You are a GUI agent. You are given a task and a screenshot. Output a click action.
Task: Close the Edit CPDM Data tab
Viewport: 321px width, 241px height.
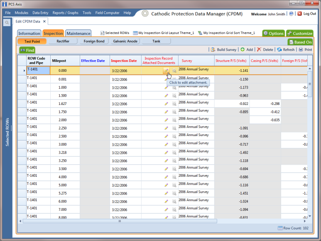(x=44, y=22)
